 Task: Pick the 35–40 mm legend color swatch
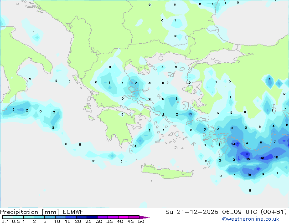tap(113, 217)
